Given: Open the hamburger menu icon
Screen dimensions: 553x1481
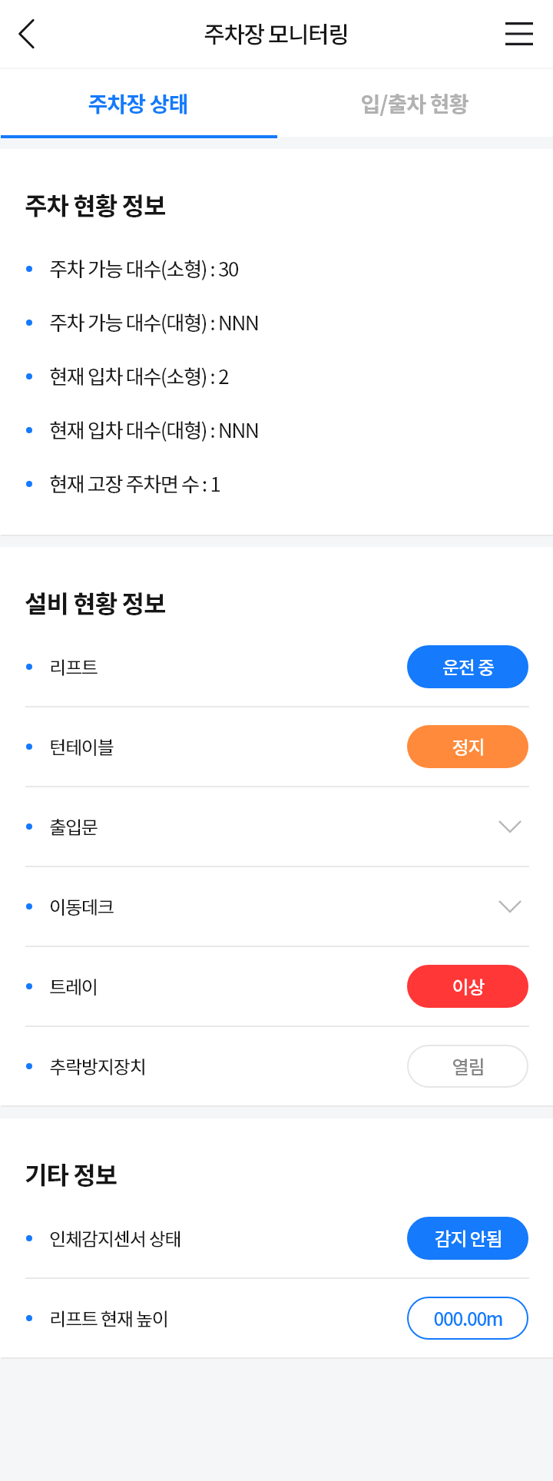Looking at the screenshot, I should [518, 34].
